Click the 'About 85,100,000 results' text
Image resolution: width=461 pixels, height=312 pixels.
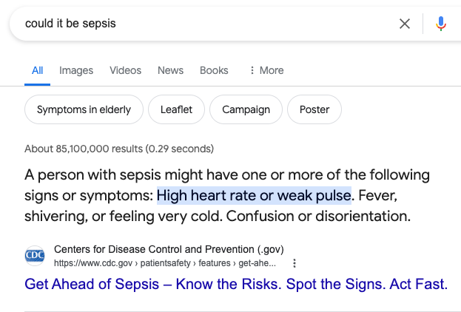tap(119, 149)
